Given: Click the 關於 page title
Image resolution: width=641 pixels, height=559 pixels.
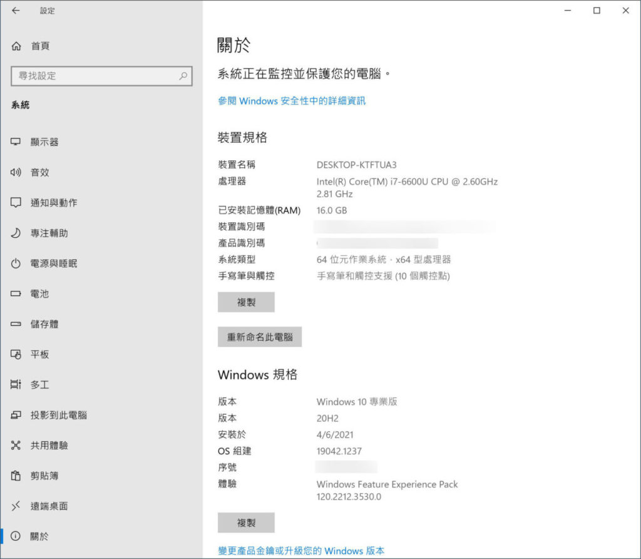Looking at the screenshot, I should pyautogui.click(x=233, y=45).
